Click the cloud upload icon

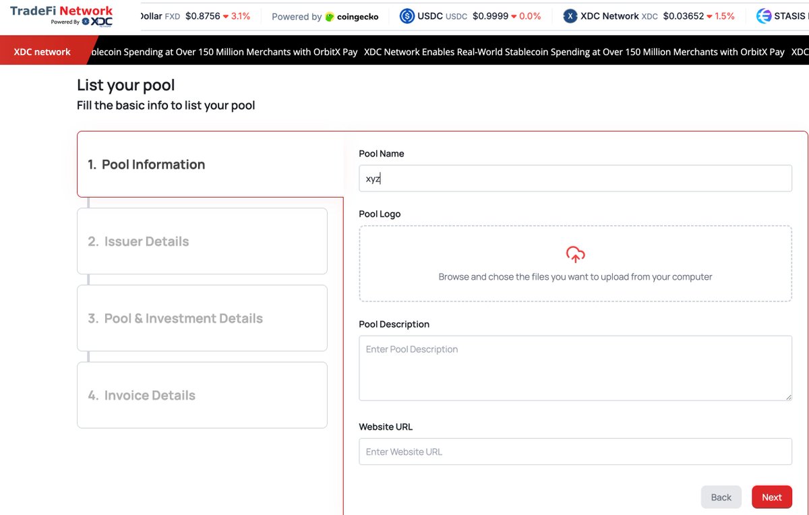pos(575,254)
